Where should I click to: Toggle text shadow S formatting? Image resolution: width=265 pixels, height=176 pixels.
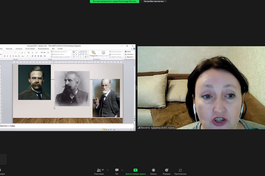coord(13,56)
